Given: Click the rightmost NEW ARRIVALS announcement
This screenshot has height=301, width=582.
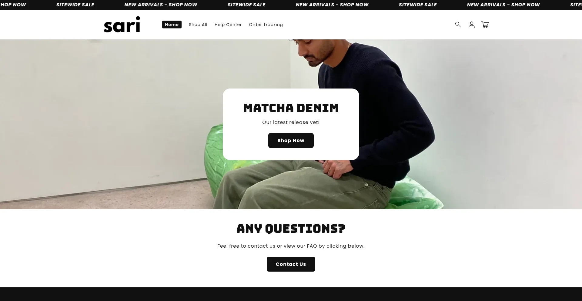Looking at the screenshot, I should point(503,5).
